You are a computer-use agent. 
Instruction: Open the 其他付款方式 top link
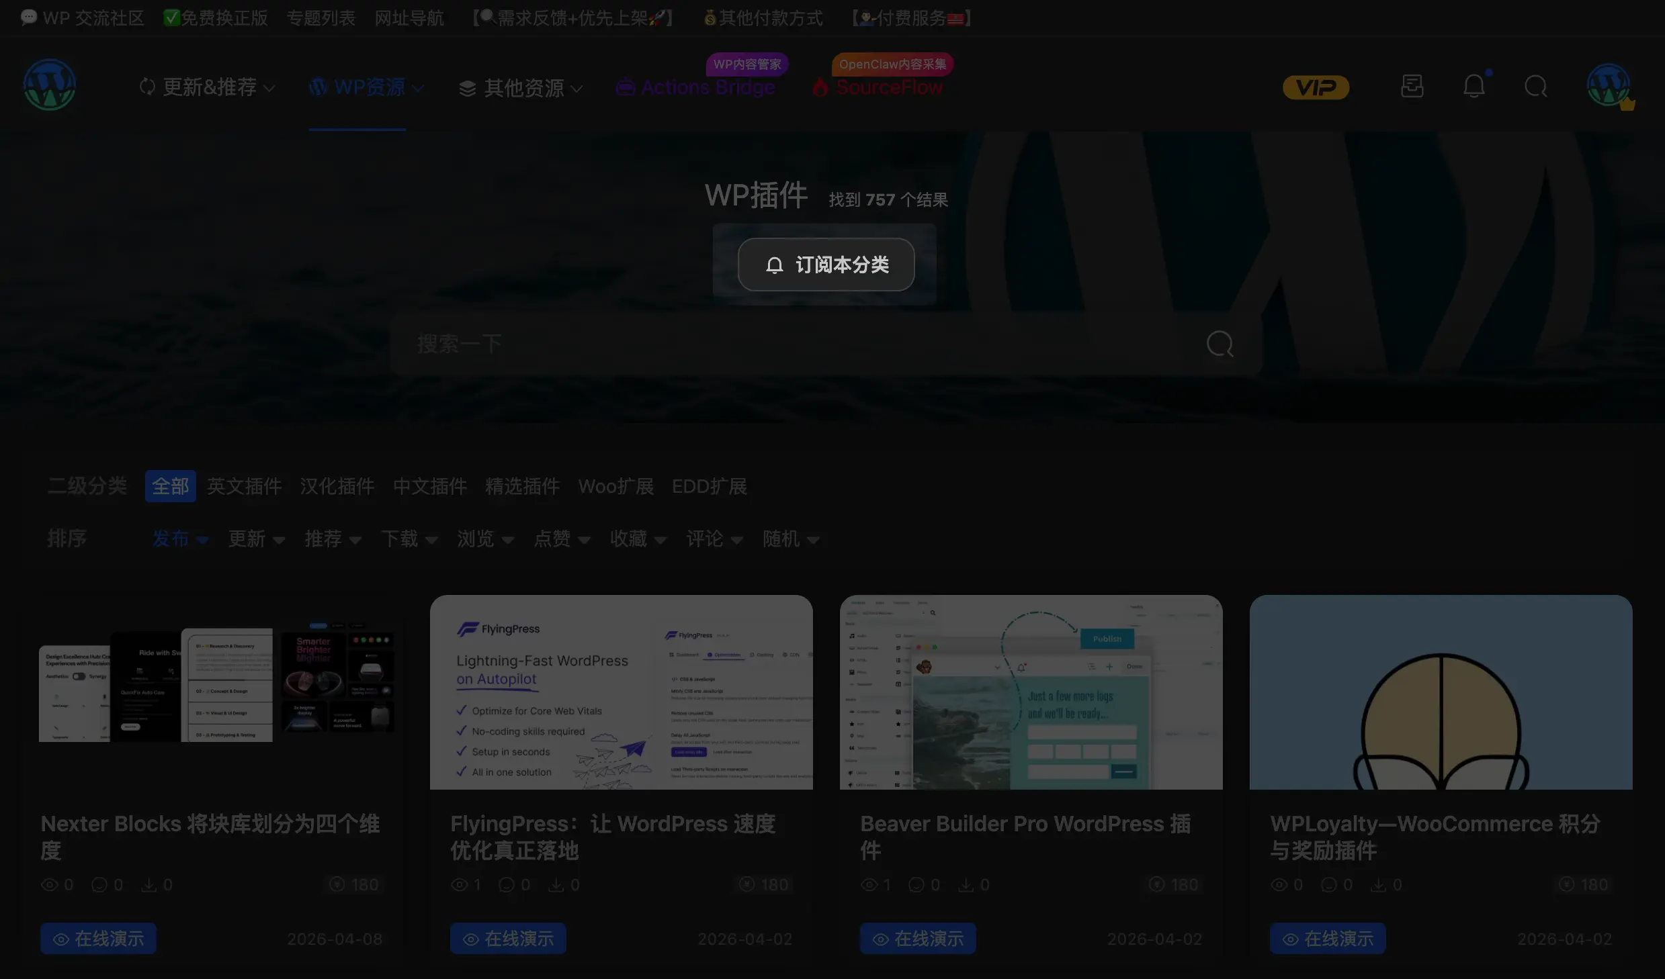coord(763,18)
